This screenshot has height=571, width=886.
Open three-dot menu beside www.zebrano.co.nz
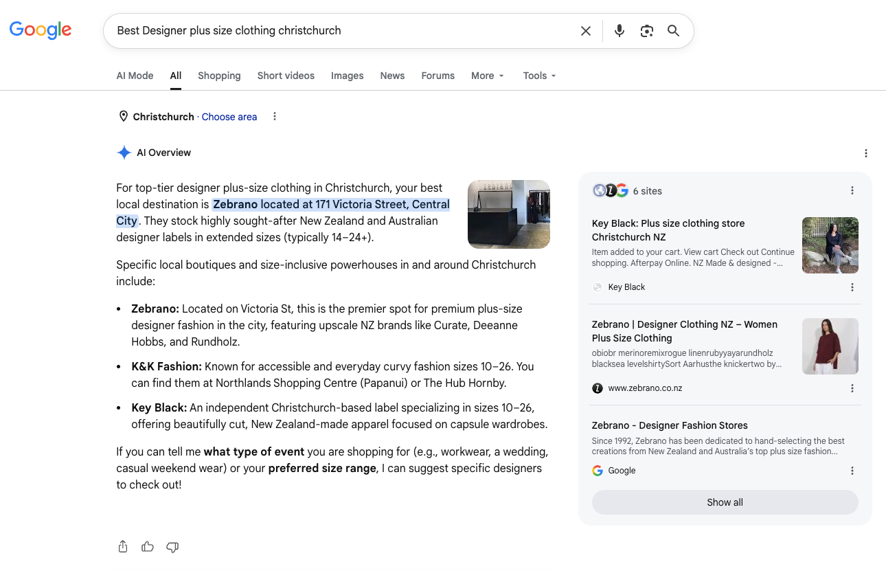[x=852, y=388]
